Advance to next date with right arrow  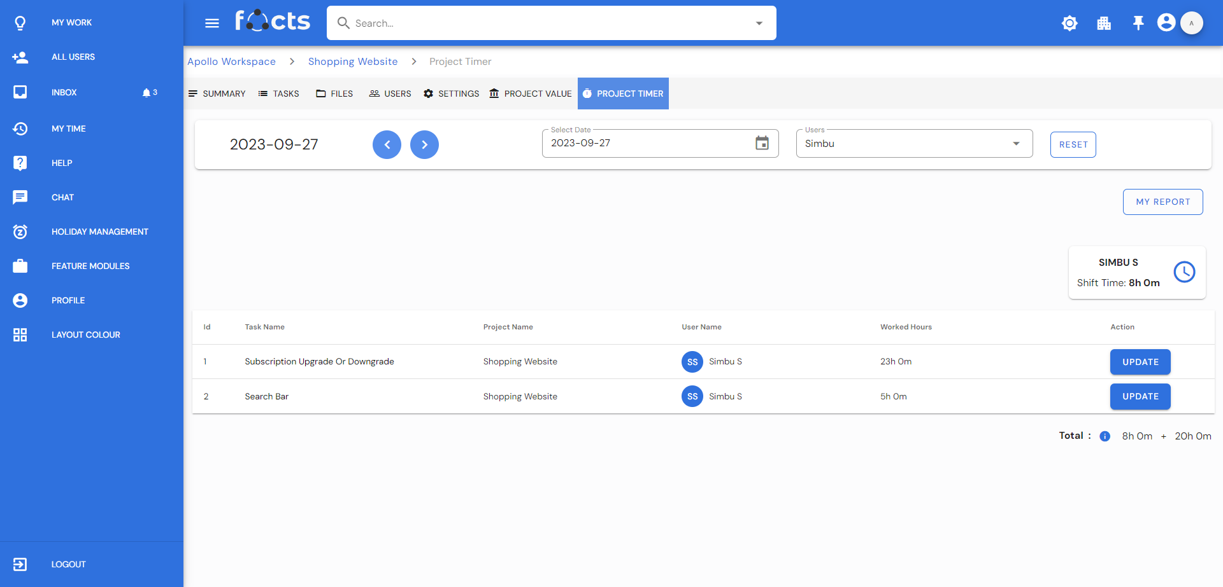pyautogui.click(x=424, y=144)
